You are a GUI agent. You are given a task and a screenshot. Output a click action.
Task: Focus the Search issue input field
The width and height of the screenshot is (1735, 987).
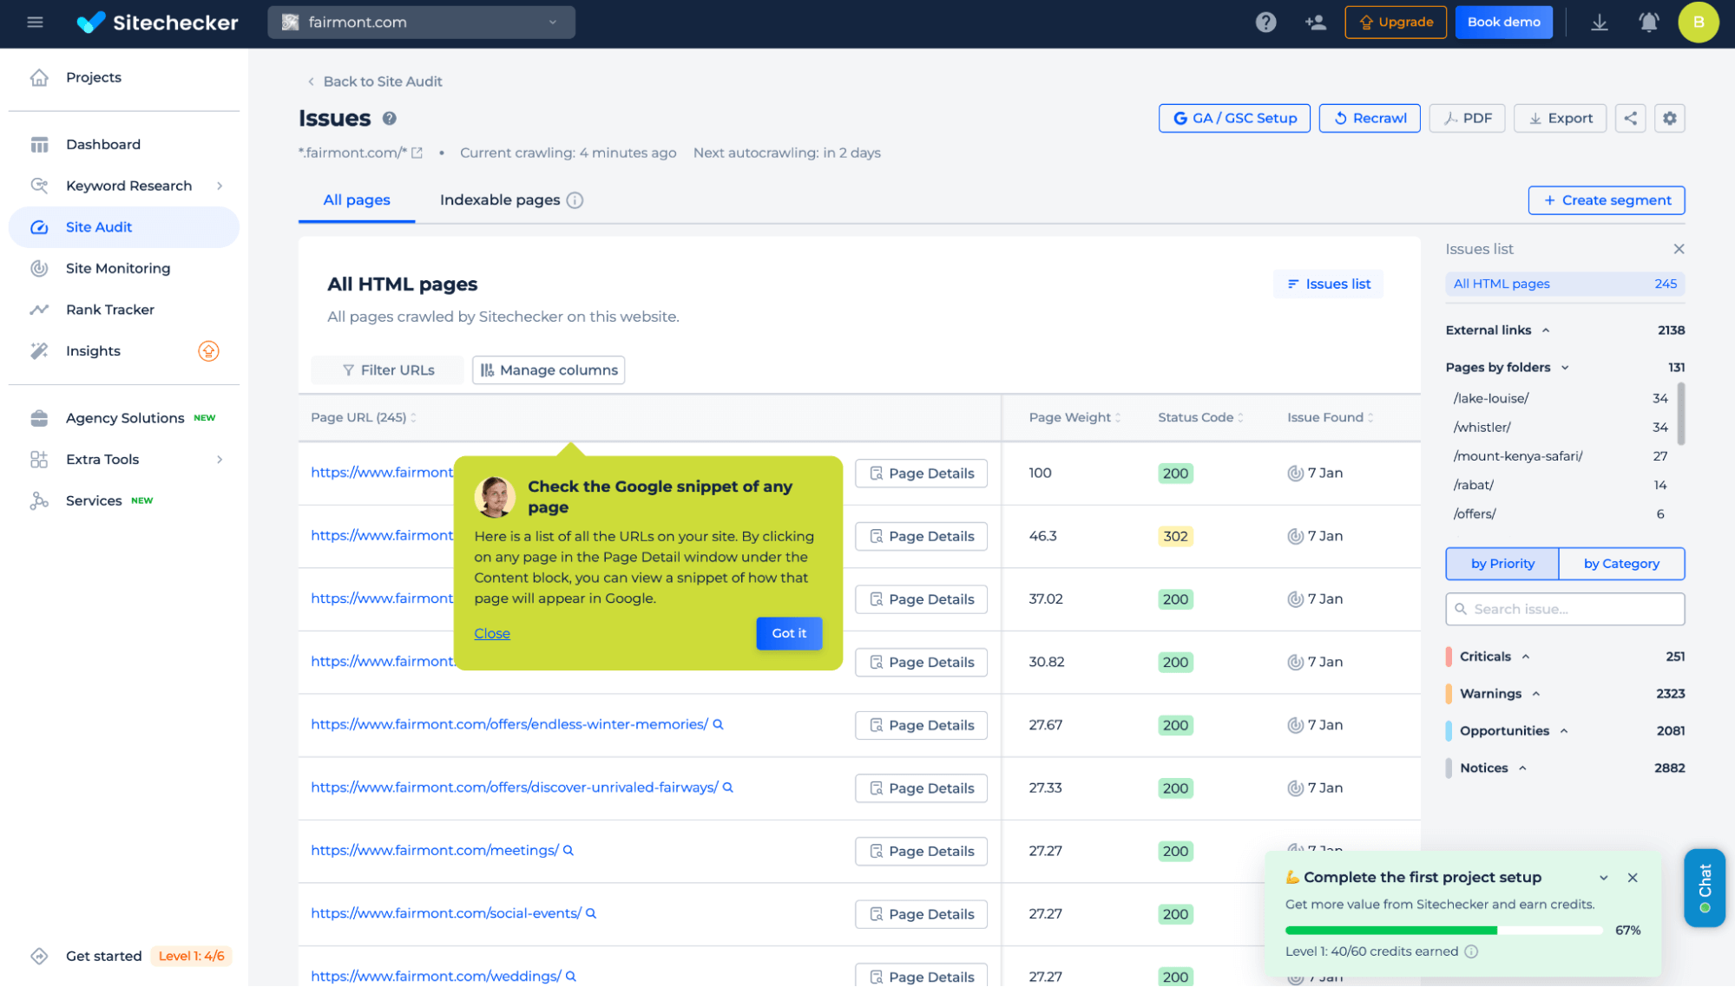point(1564,609)
